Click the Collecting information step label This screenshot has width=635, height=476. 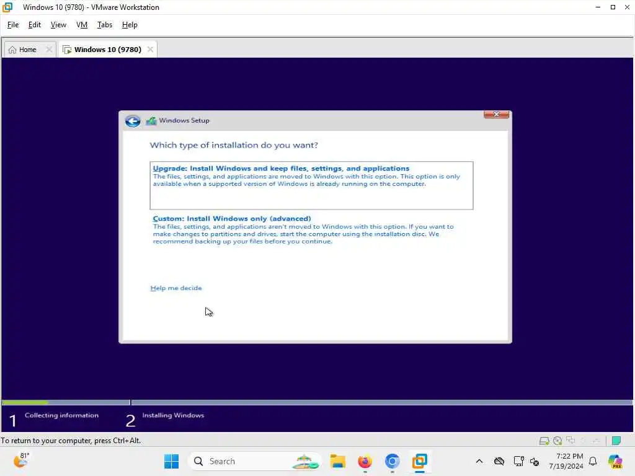(x=61, y=415)
